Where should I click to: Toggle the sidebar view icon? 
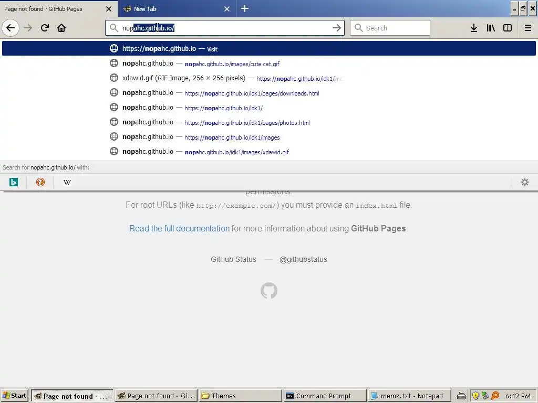(508, 28)
